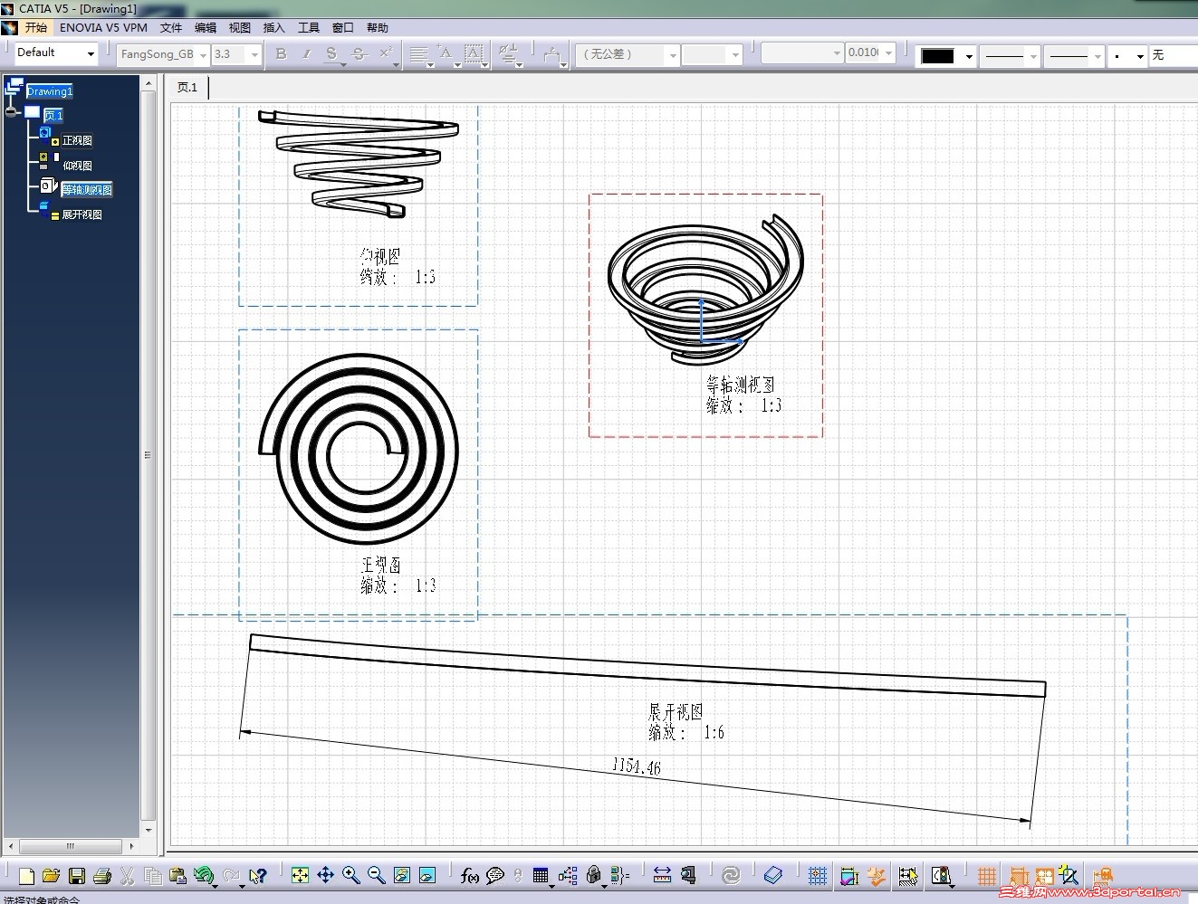Expand the font size 3.3 dropdown

click(x=254, y=55)
